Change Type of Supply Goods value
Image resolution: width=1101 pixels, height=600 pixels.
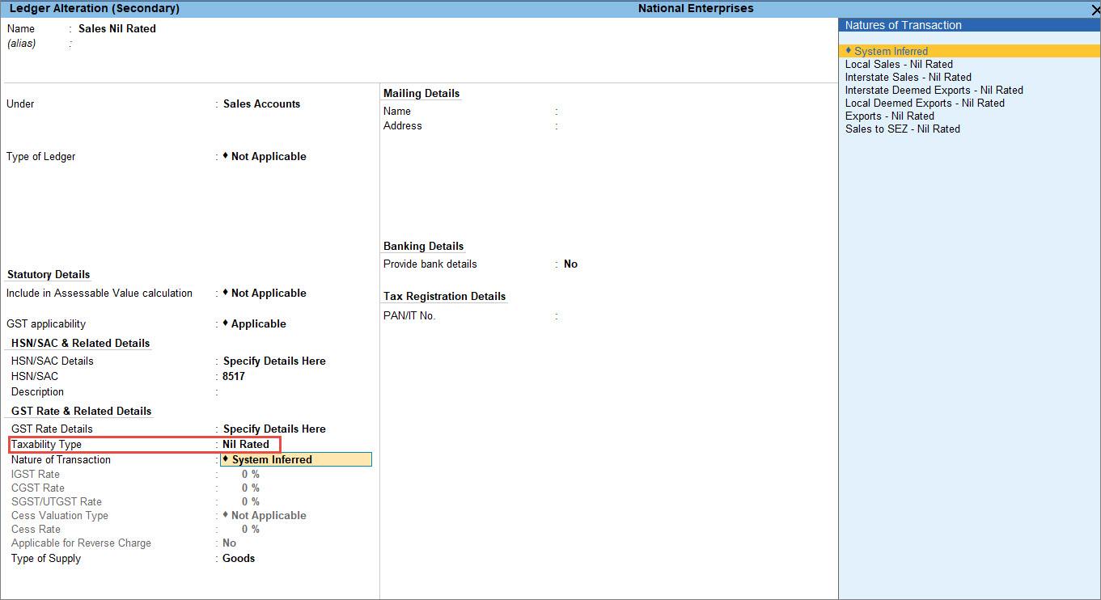click(239, 558)
